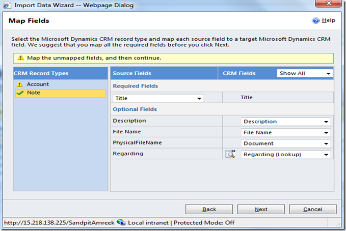This screenshot has height=231, width=346.
Task: Click the Map Fields heading
Action: click(x=29, y=21)
